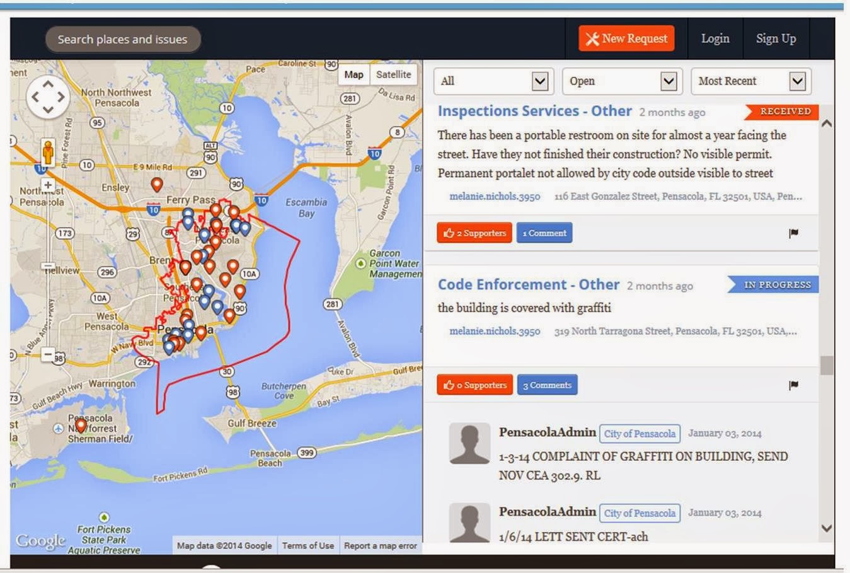This screenshot has height=573, width=850.
Task: Click the map zoom-out minus icon
Action: coord(48,355)
